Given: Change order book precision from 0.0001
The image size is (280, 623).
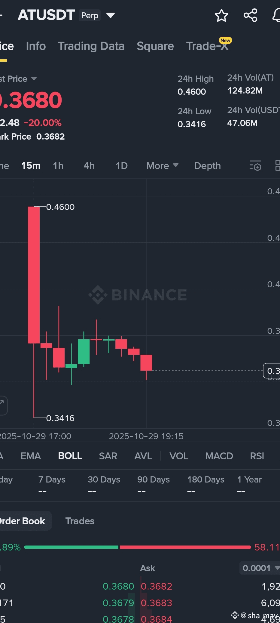Looking at the screenshot, I should tap(260, 568).
